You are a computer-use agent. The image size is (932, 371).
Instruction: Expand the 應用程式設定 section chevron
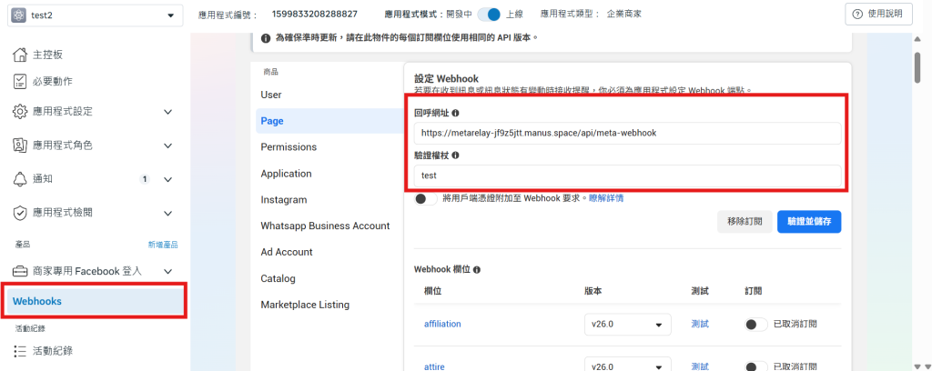pos(168,112)
